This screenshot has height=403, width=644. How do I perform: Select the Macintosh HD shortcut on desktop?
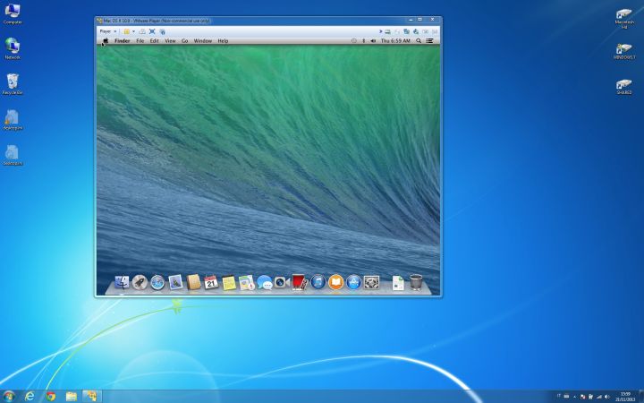point(624,19)
